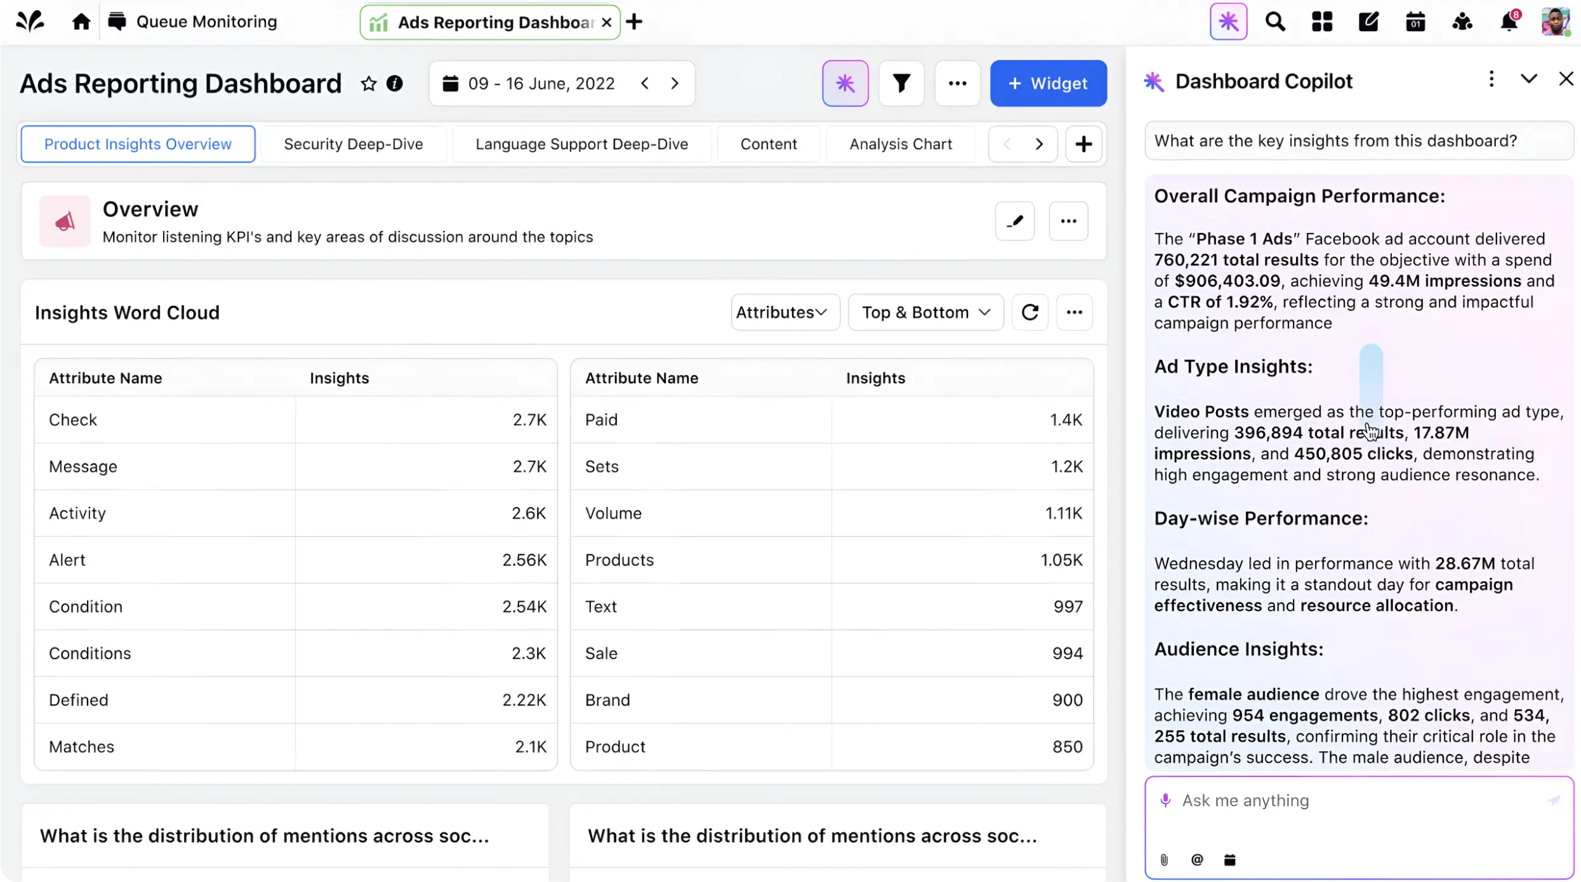Click the funnel filter icon
The height and width of the screenshot is (882, 1581).
tap(901, 83)
